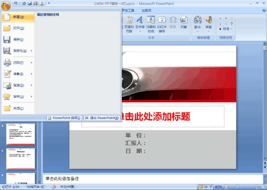
Task: Click the 单击此处添加标题 title placeholder
Action: click(153, 116)
